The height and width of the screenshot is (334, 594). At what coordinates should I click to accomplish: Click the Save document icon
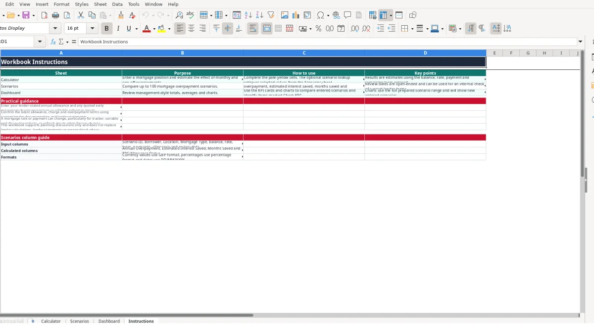coord(26,15)
